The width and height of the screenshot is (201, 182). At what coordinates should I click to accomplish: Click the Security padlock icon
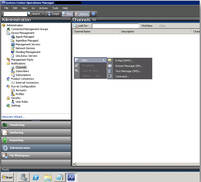[8, 98]
